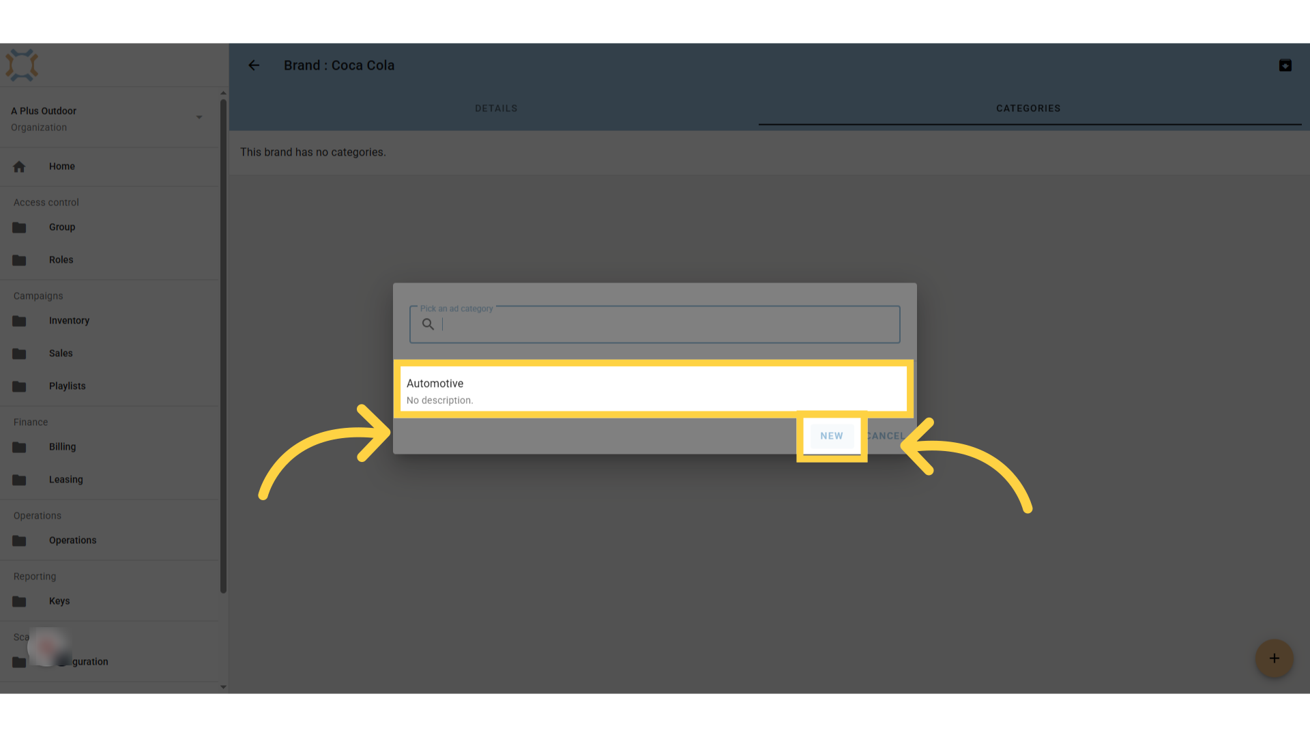Click the folder icon beside Group
Viewport: 1310px width, 737px height.
(x=19, y=227)
